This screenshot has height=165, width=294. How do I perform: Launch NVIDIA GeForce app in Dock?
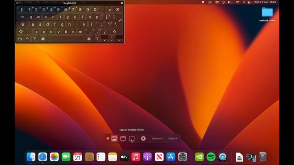tap(199, 157)
